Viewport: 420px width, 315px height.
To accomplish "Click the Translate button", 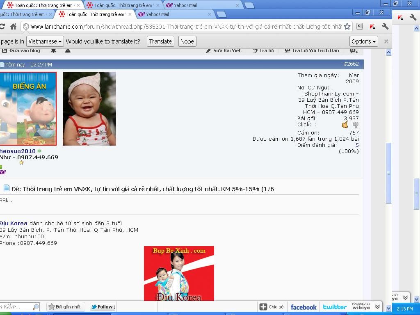I will pos(160,41).
